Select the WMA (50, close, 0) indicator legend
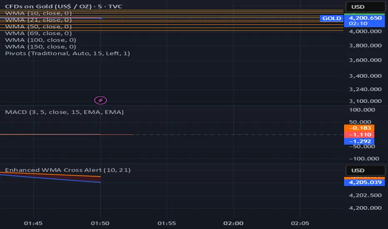 (38, 27)
